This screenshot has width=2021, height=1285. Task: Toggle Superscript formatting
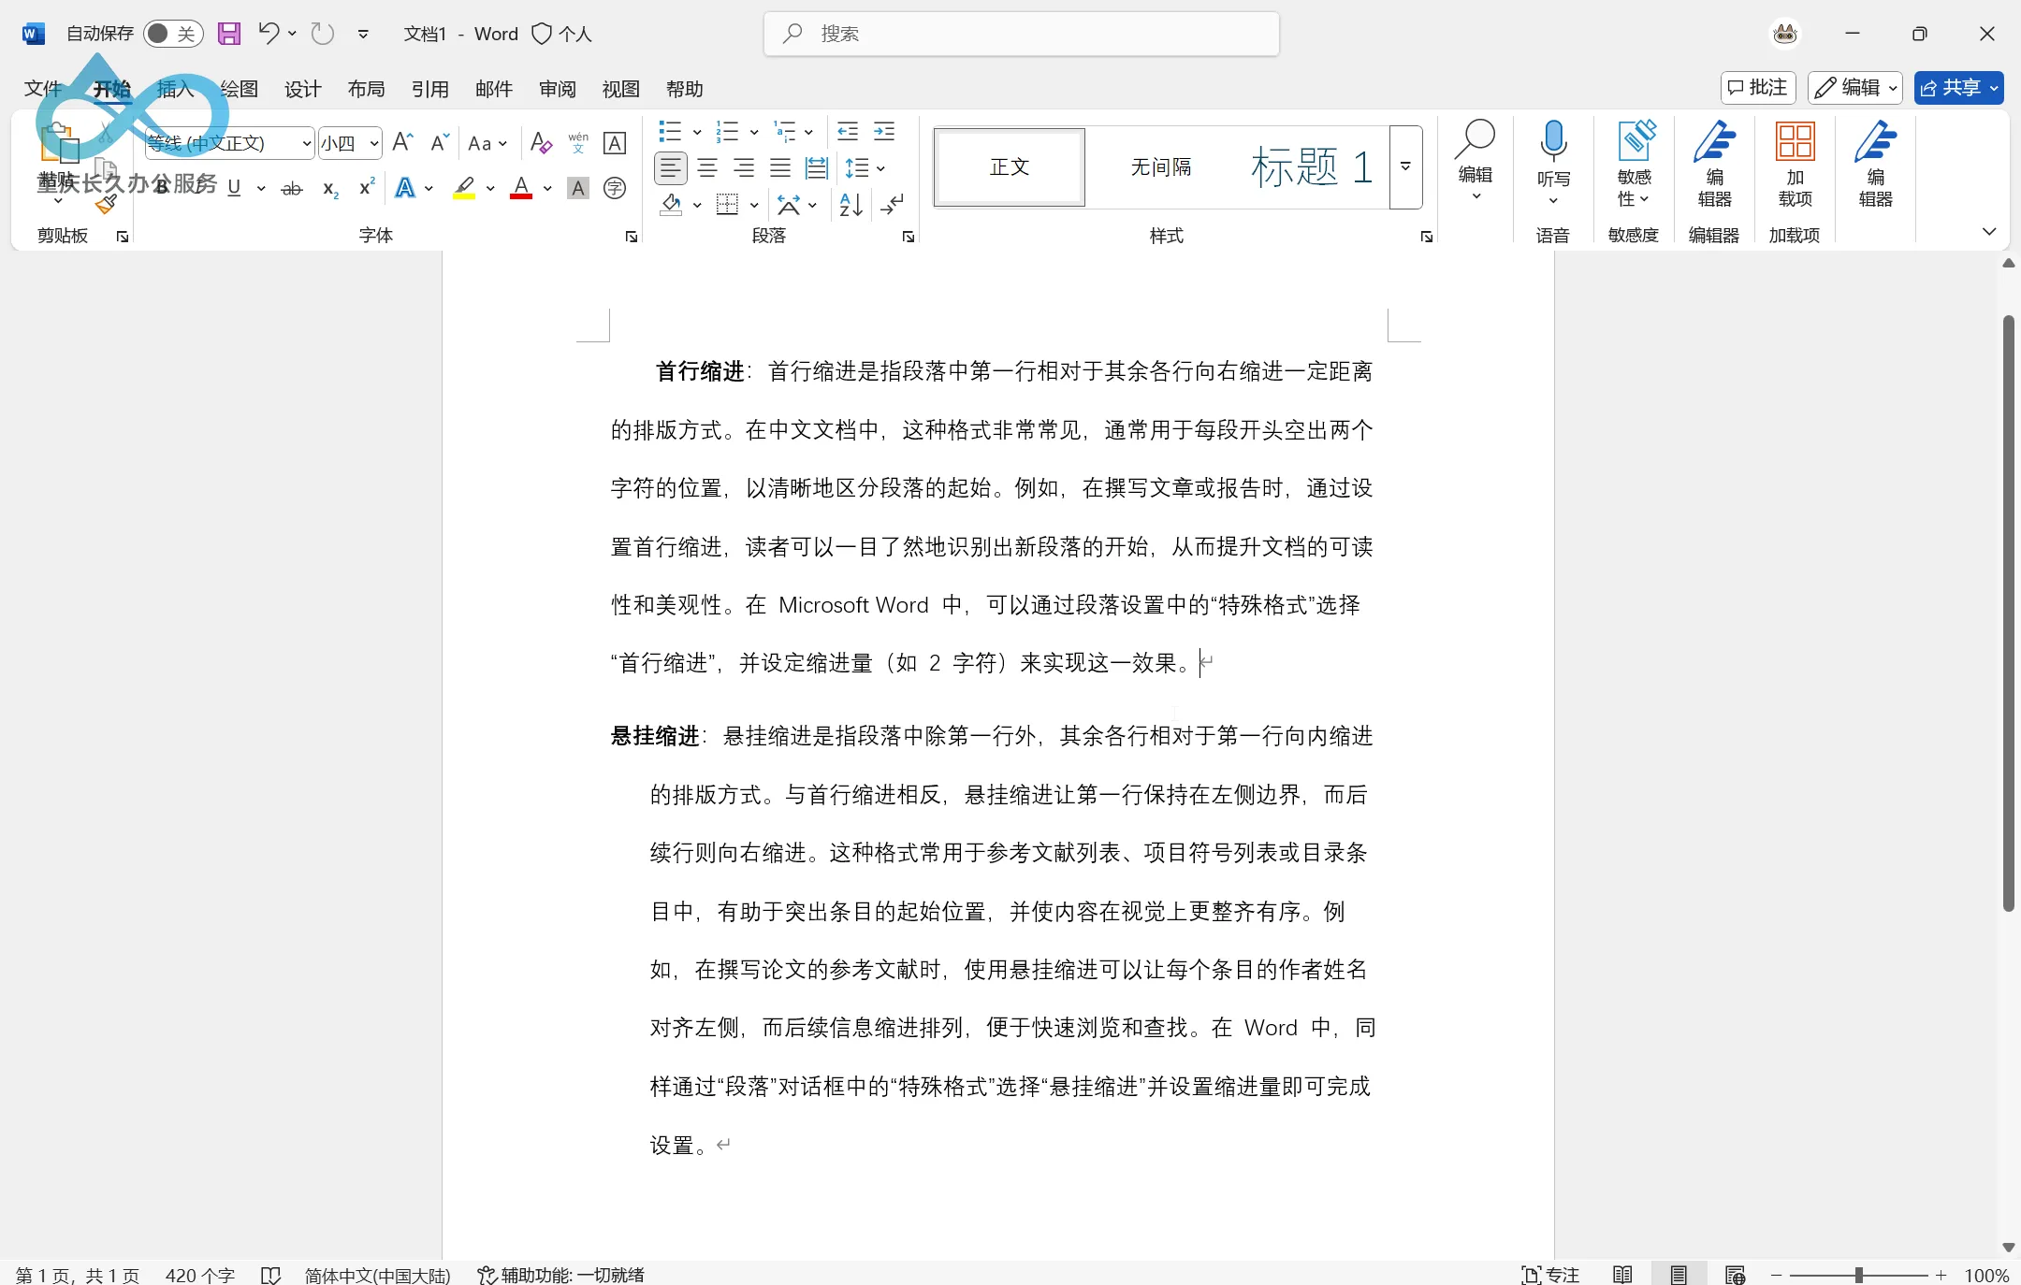click(367, 188)
